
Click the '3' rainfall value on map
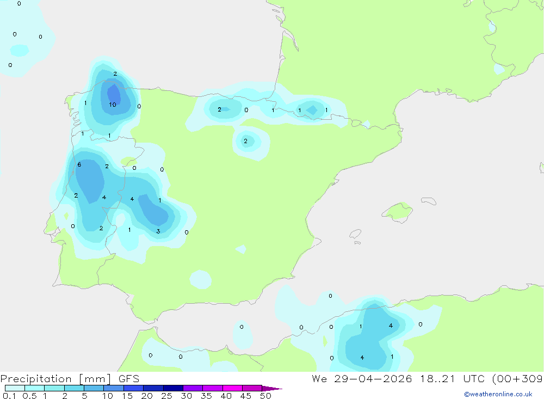pyautogui.click(x=158, y=231)
